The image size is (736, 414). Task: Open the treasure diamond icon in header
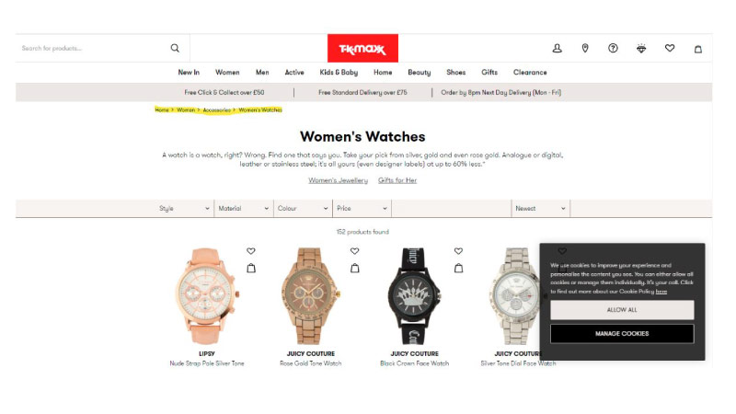[x=641, y=49]
